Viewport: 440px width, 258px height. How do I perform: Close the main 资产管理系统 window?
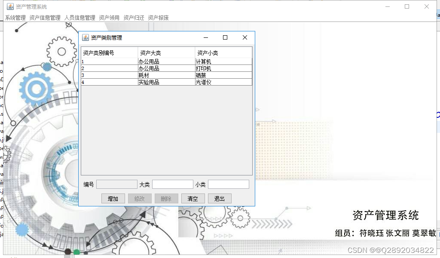point(427,6)
